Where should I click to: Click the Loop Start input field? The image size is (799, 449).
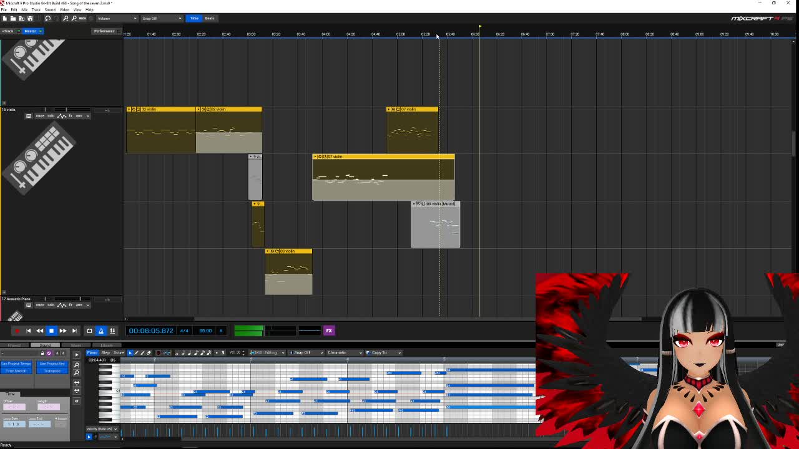[14, 424]
